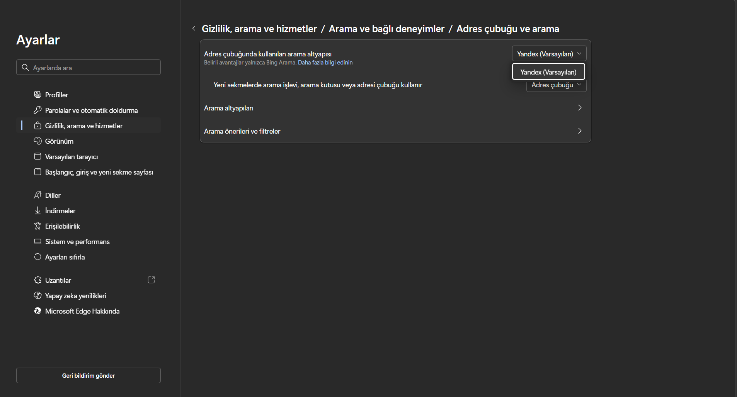Go to Varsayılan tarayıcı section
This screenshot has height=397, width=737.
89,156
